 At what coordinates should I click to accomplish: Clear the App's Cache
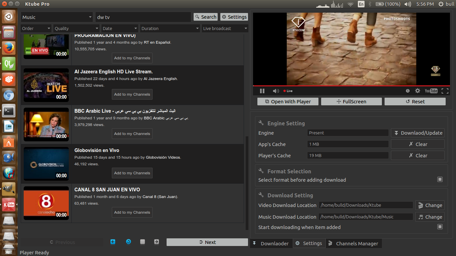(x=418, y=144)
